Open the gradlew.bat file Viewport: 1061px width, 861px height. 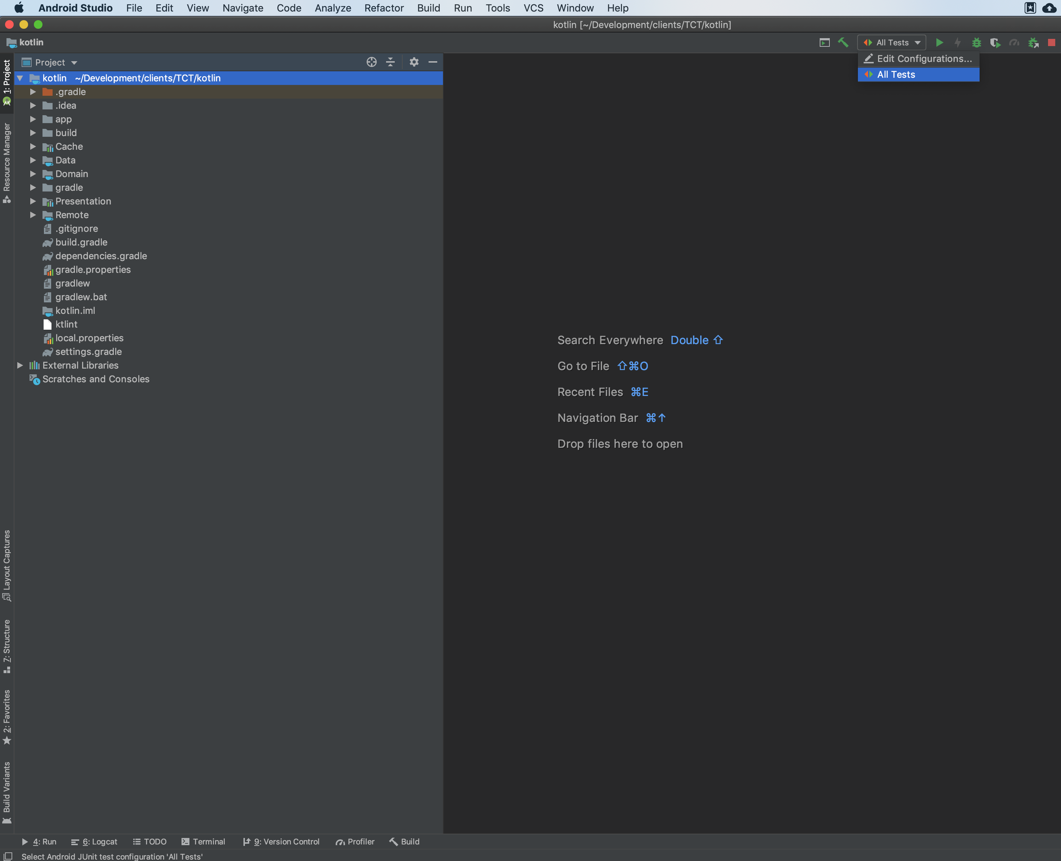tap(81, 297)
